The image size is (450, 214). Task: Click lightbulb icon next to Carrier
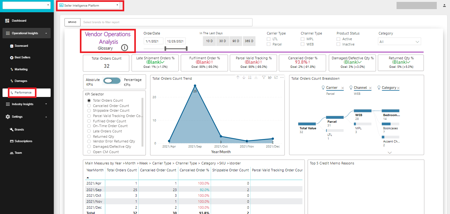tap(323, 88)
